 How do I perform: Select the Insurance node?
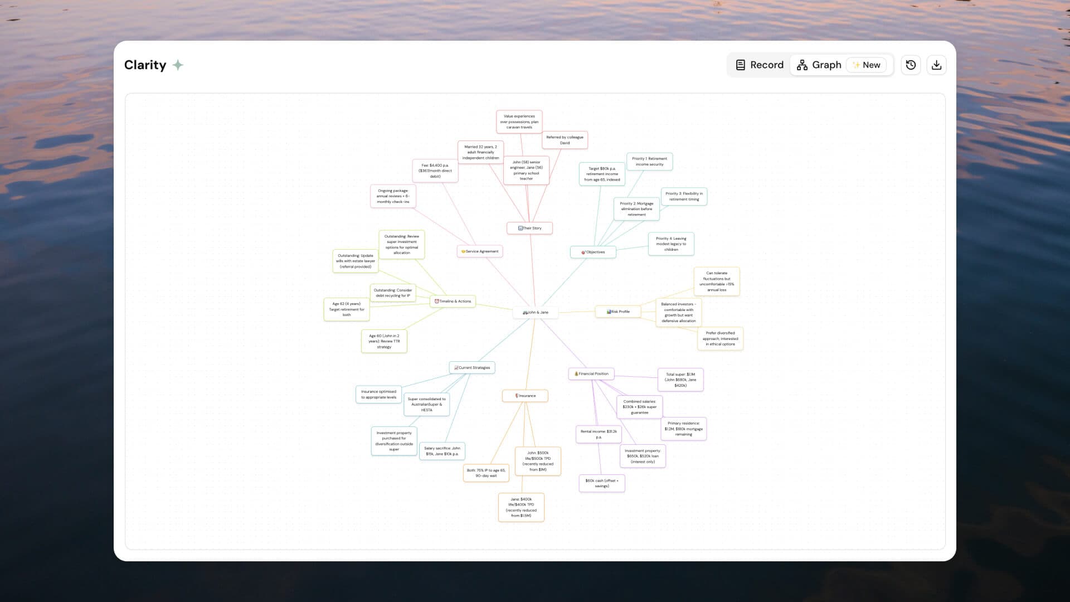[x=525, y=396]
